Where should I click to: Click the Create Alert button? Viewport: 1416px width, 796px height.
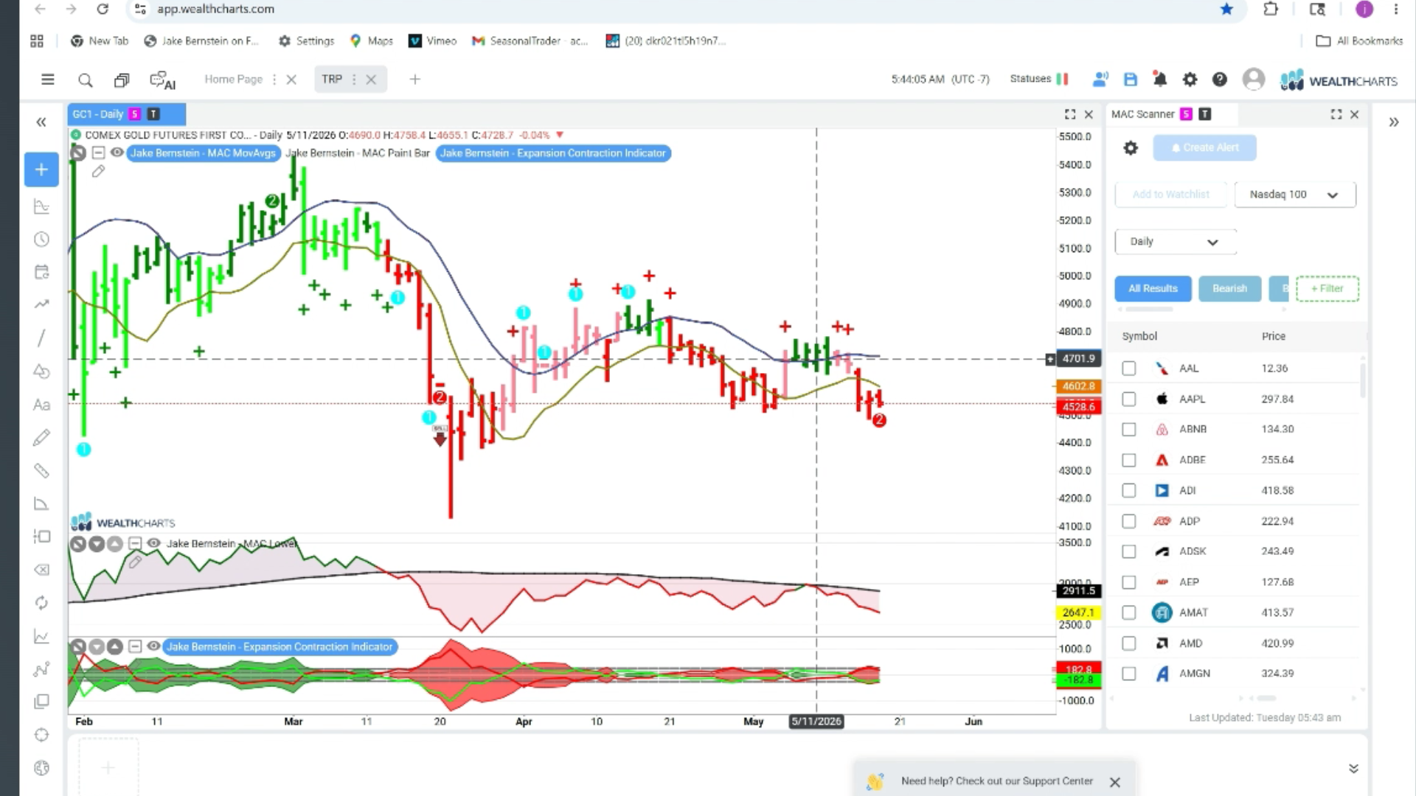tap(1204, 147)
